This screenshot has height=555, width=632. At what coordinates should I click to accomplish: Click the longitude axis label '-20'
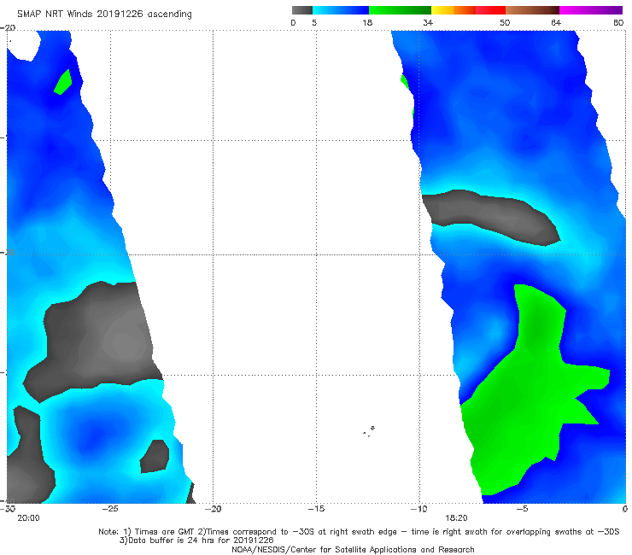[214, 509]
